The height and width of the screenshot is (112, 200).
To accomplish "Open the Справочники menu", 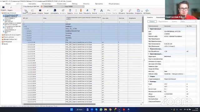I will pos(61,4).
